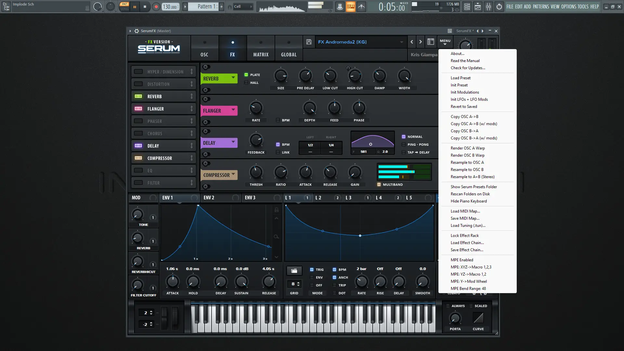The width and height of the screenshot is (624, 351).
Task: Click Init Preset in the open menu
Action: 459,85
